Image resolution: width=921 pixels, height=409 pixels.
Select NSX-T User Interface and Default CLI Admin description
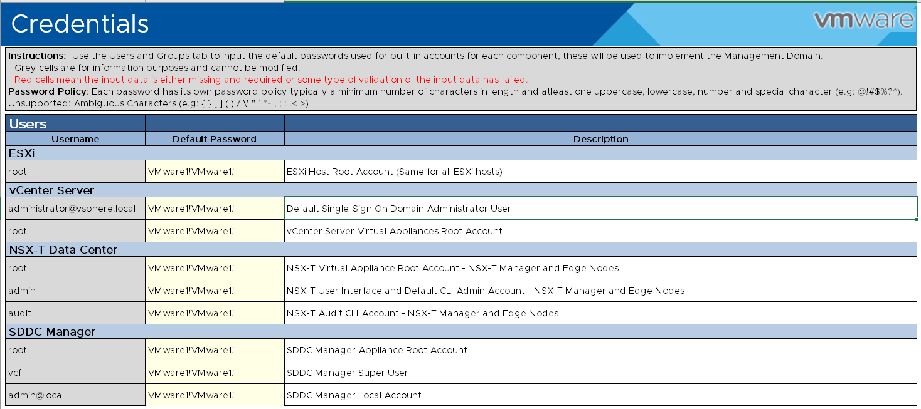(x=600, y=291)
